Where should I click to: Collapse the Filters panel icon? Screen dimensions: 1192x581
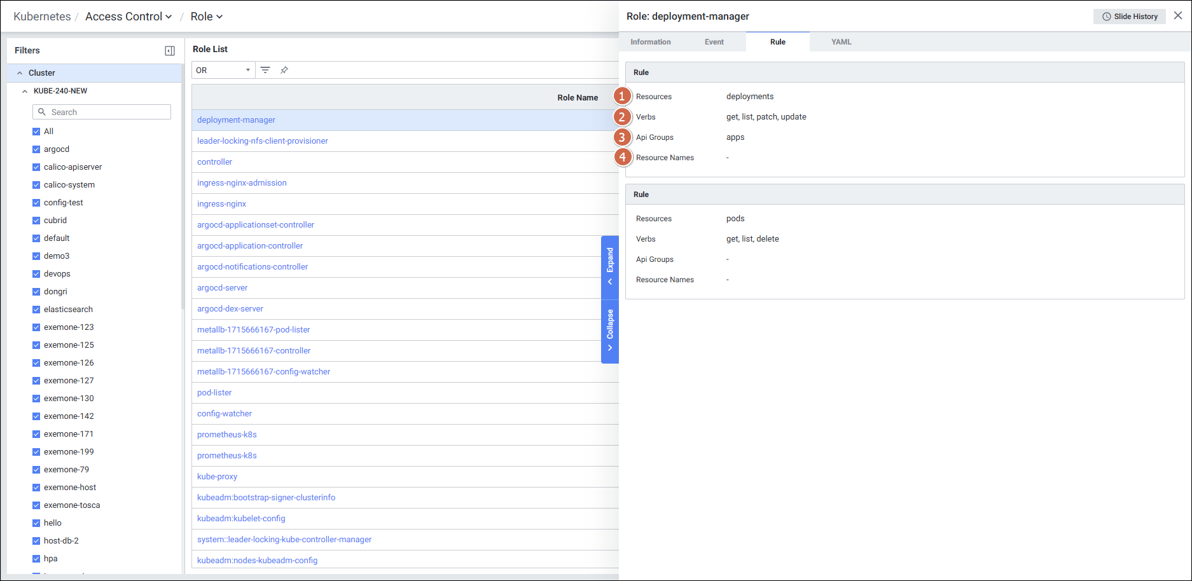[x=170, y=51]
